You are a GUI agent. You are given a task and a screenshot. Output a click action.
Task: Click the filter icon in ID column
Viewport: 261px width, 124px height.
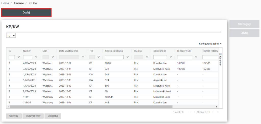tap(18, 57)
